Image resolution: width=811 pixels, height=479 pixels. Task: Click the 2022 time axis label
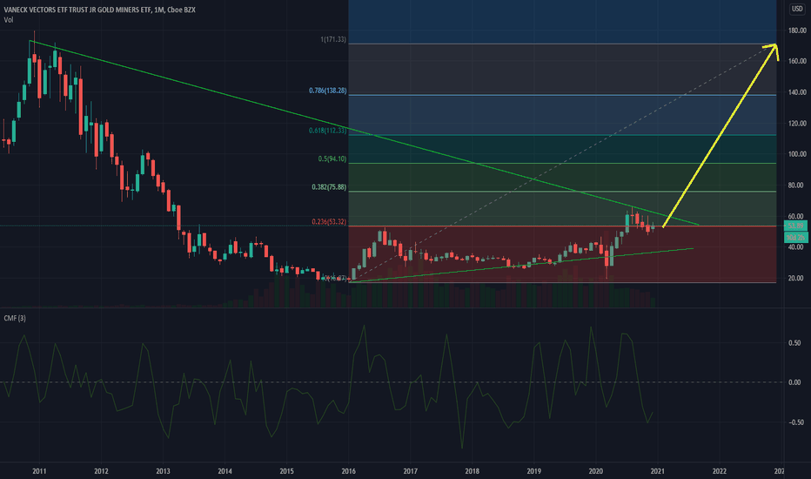(x=720, y=471)
